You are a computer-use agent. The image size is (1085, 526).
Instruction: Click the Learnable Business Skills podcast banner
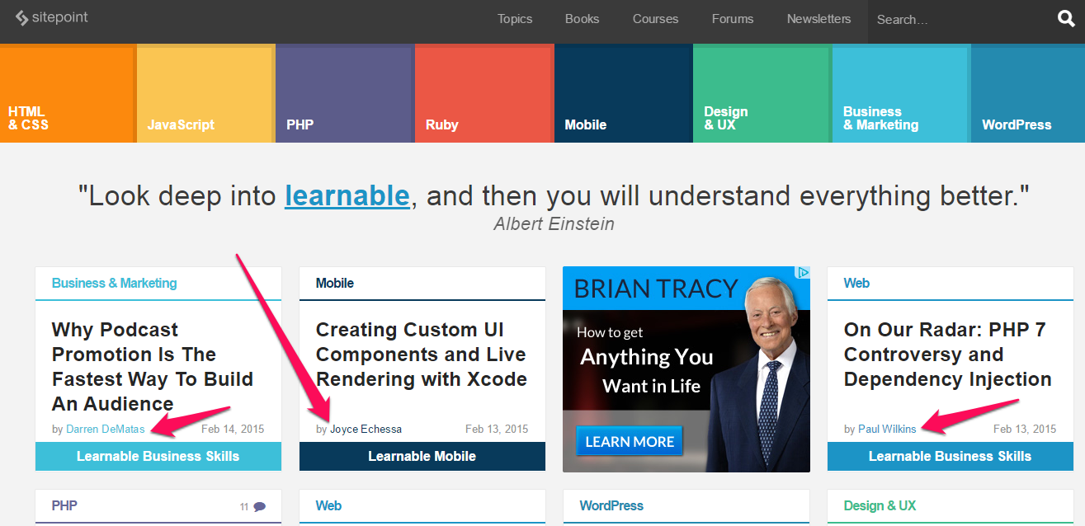(158, 456)
